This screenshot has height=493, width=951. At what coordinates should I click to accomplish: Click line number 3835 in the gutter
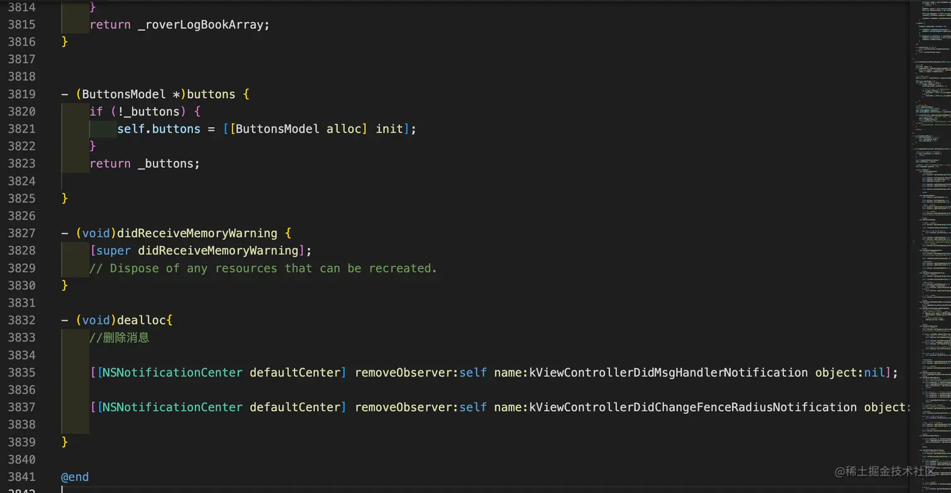[x=21, y=372]
